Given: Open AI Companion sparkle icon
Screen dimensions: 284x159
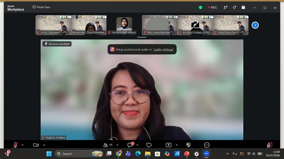Looking at the screenshot, I should (x=234, y=8).
